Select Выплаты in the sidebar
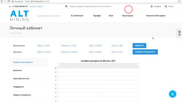182x102 pixels. click(18, 70)
